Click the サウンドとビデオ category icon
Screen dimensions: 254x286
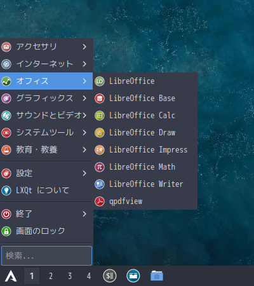[x=6, y=116]
